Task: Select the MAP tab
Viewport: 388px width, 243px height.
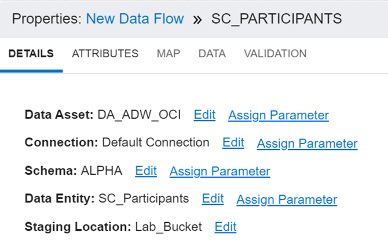Action: tap(168, 54)
